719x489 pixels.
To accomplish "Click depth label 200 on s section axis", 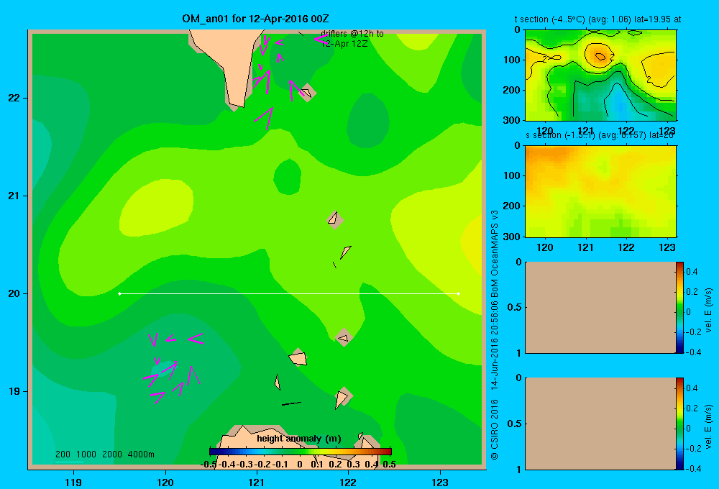I will (512, 206).
